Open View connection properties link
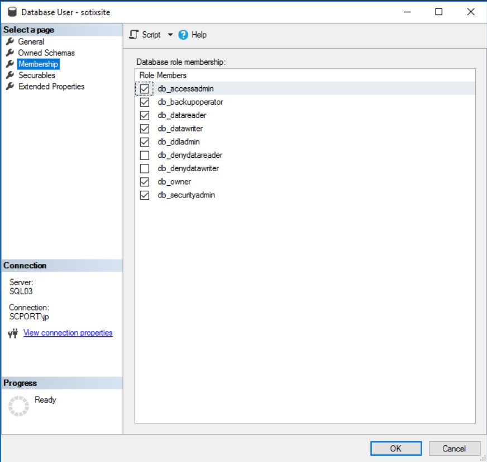The width and height of the screenshot is (487, 462). pos(68,333)
